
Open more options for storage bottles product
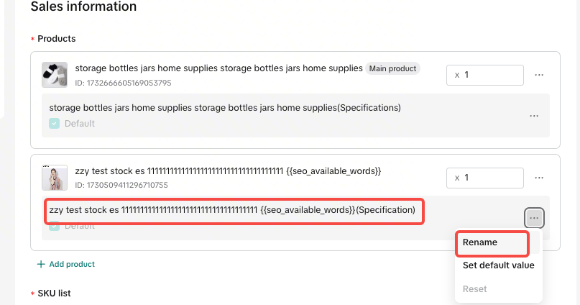[x=539, y=75]
